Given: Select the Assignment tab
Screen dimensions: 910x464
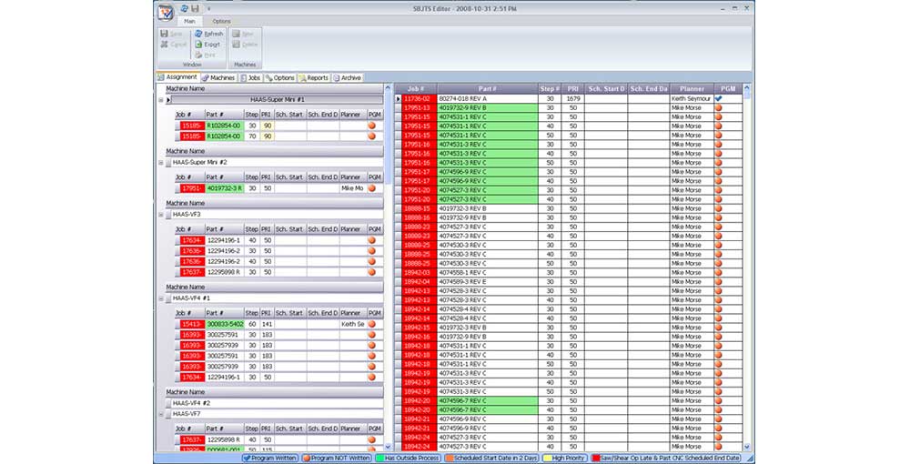Looking at the screenshot, I should (177, 77).
